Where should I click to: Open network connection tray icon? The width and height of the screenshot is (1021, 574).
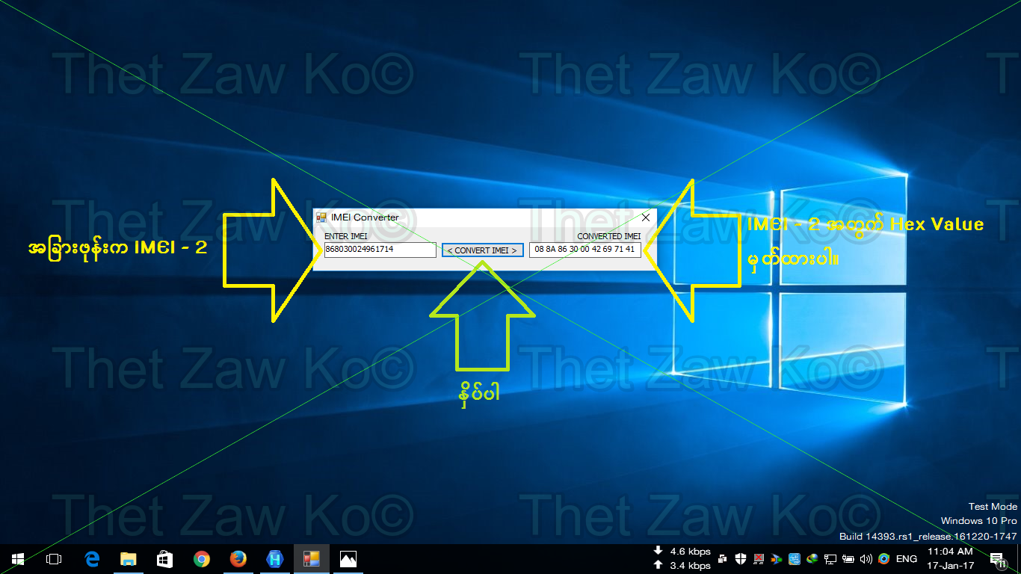(x=830, y=559)
